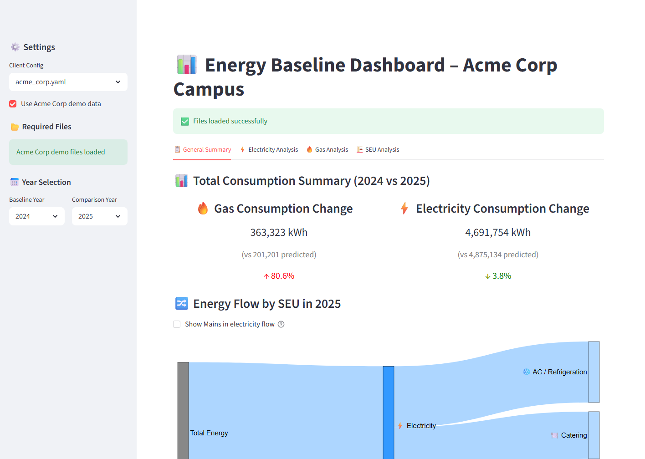Click the Year Selection calendar icon
The image size is (645, 459).
(15, 182)
